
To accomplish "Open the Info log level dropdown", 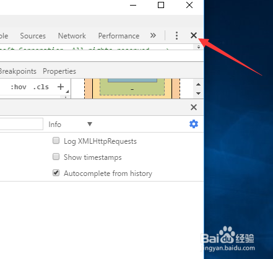I will coord(71,125).
